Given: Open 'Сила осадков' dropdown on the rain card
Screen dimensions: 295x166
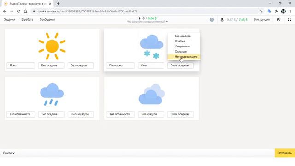Looking at the screenshot, I should (81, 114).
